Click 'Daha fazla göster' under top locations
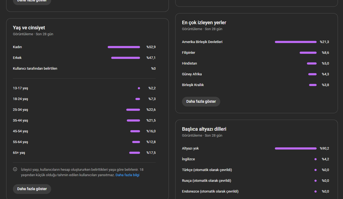The image size is (343, 199). point(201,102)
